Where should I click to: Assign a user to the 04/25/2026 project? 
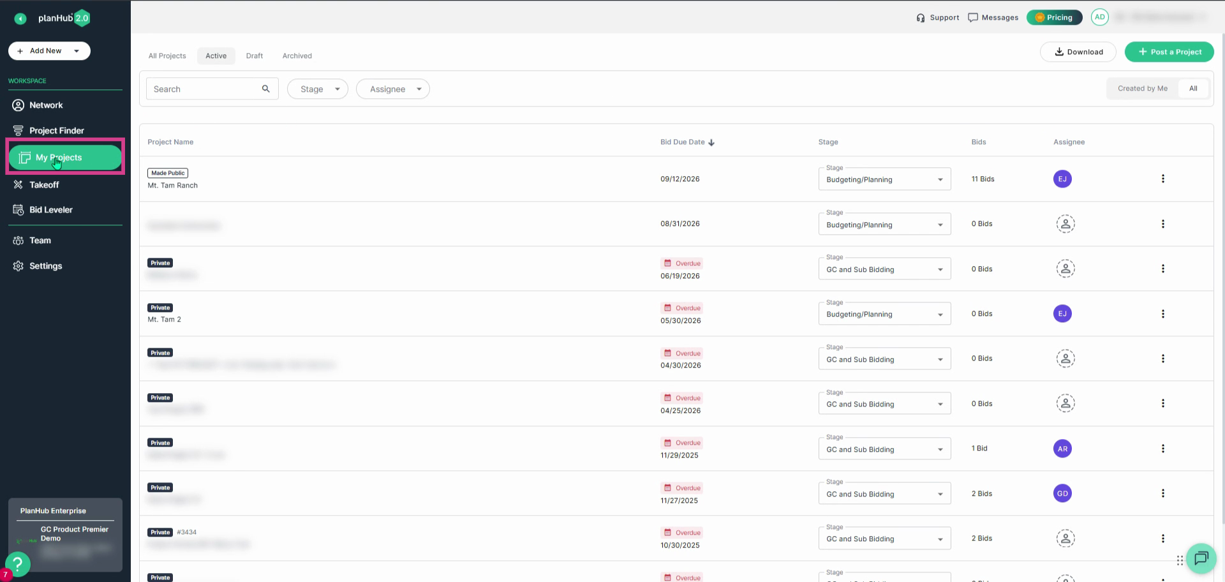point(1065,403)
